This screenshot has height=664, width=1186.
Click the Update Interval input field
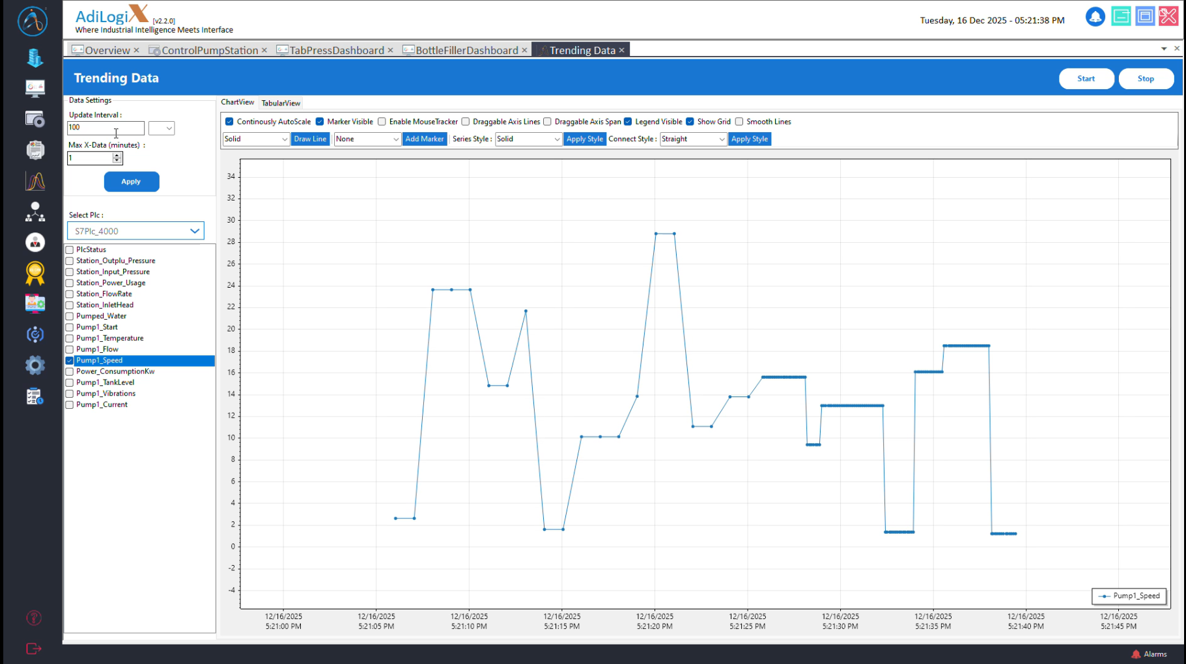click(x=105, y=128)
